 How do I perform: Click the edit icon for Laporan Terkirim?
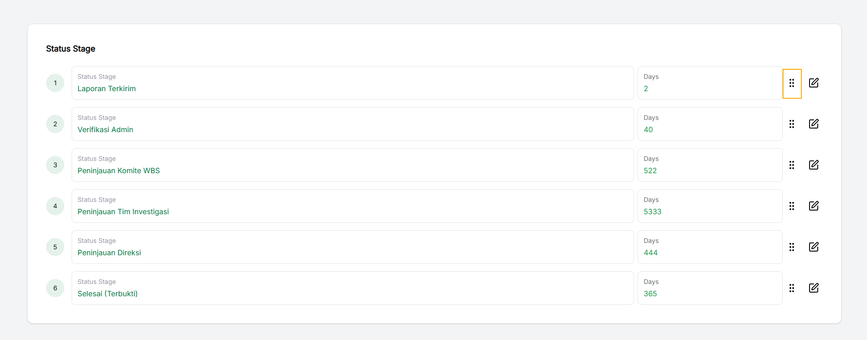click(x=814, y=83)
